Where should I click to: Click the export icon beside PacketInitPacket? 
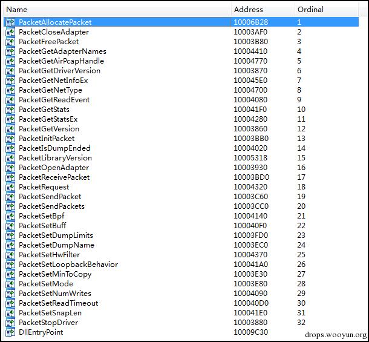pos(10,139)
